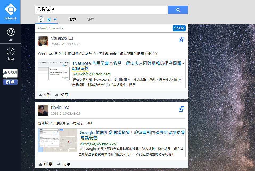Select the 我 filter tab
This screenshot has width=255, height=171.
[x=49, y=19]
